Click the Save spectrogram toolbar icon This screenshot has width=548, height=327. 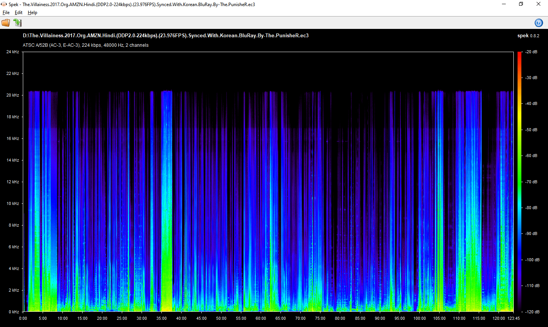coord(18,23)
